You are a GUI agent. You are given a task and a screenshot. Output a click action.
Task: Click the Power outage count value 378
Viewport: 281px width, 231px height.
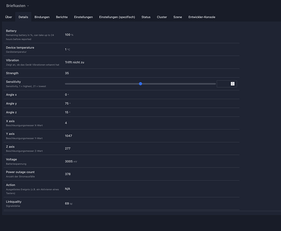coord(68,174)
